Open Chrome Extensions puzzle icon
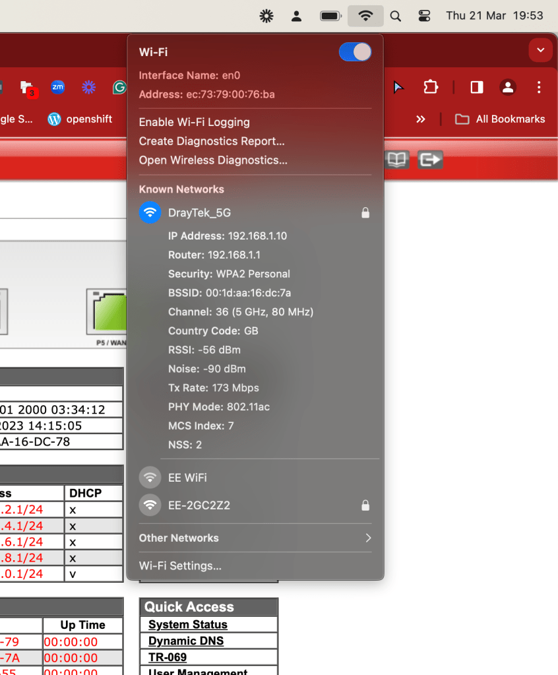558x675 pixels. click(x=431, y=87)
